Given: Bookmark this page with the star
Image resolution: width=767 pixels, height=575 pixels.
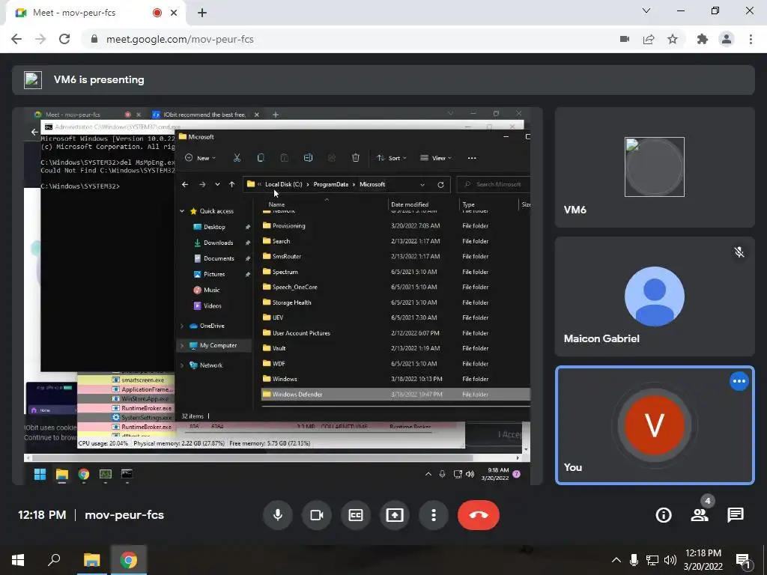Looking at the screenshot, I should coord(673,39).
